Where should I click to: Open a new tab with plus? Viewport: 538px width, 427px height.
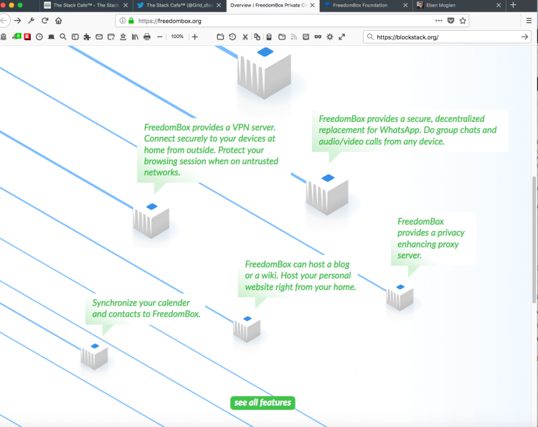tap(513, 5)
